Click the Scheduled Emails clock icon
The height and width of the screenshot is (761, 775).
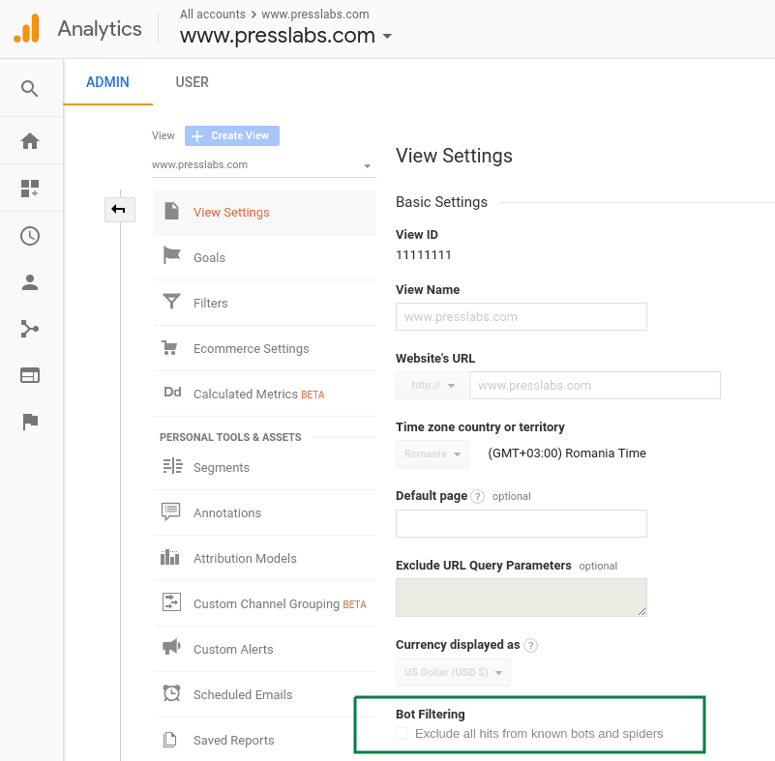coord(172,694)
